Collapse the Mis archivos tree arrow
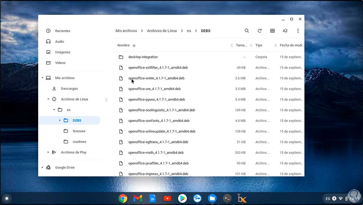The width and height of the screenshot is (363, 205). 42,78
